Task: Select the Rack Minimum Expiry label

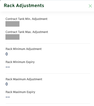Action: (x=20, y=62)
